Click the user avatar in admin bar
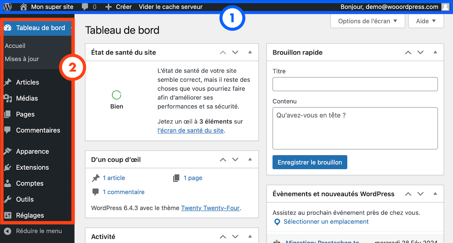Screen dimensions: 453x243 click(x=445, y=7)
